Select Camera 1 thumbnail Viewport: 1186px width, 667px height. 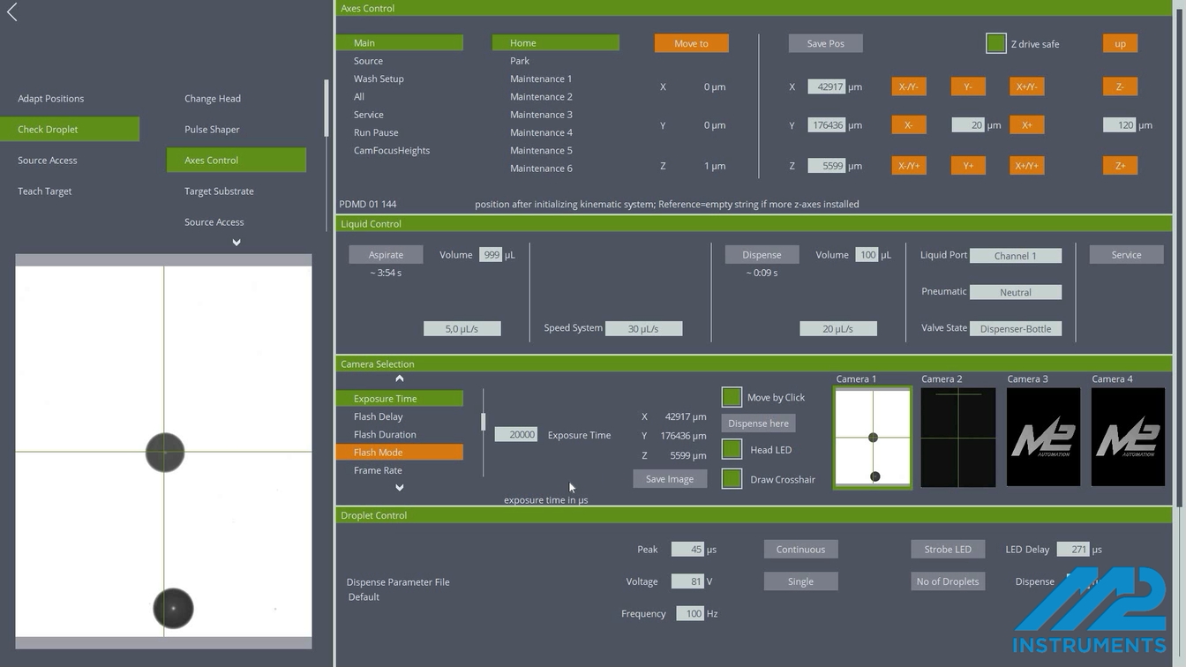(x=872, y=438)
